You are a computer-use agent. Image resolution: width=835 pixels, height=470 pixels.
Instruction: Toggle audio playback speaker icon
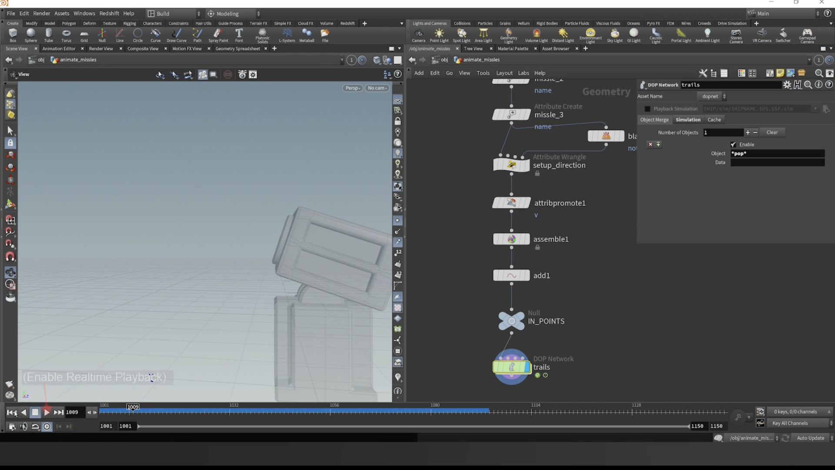(24, 426)
